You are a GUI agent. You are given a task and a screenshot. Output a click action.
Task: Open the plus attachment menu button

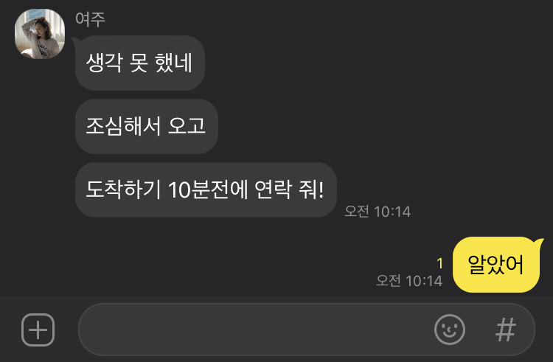tap(38, 330)
